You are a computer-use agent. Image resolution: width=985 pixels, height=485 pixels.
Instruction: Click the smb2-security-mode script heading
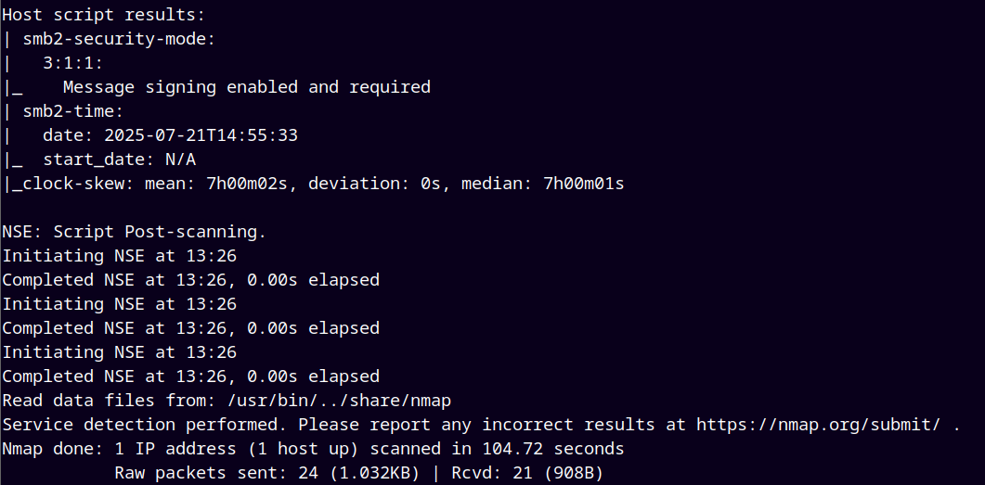(120, 39)
